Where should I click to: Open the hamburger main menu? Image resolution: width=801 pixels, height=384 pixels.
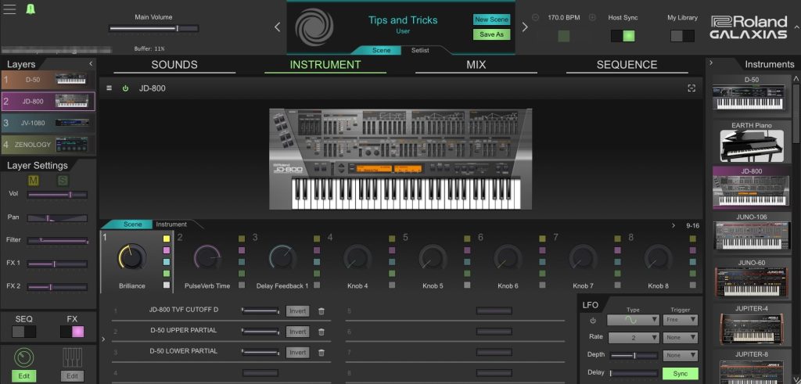[x=9, y=9]
